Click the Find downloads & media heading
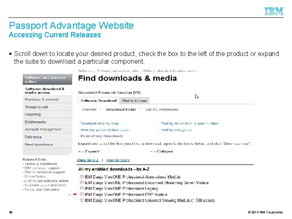292x219 pixels. pyautogui.click(x=127, y=78)
